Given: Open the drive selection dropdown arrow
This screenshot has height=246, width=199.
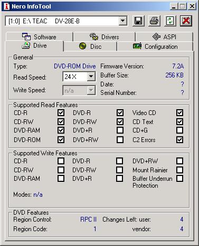Looking at the screenshot, I should pyautogui.click(x=123, y=21).
